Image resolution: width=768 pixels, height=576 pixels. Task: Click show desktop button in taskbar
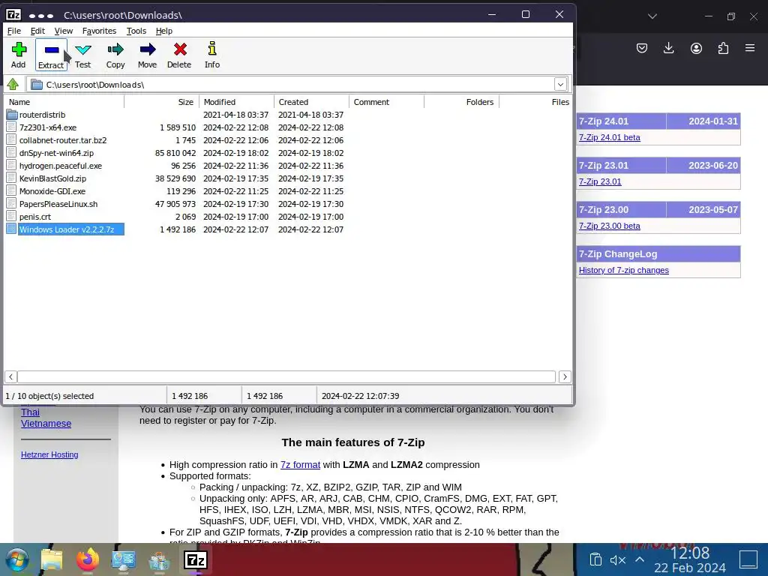(748, 559)
